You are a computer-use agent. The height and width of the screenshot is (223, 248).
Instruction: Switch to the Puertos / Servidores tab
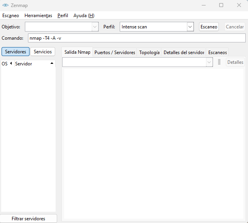tap(115, 53)
